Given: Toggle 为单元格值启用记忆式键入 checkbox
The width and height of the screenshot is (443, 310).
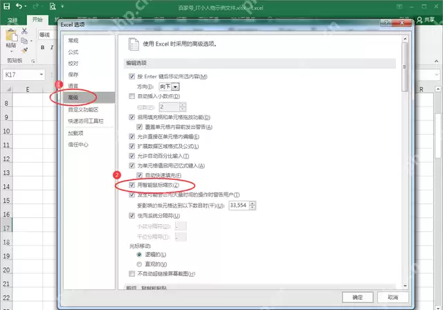Looking at the screenshot, I should point(132,165).
